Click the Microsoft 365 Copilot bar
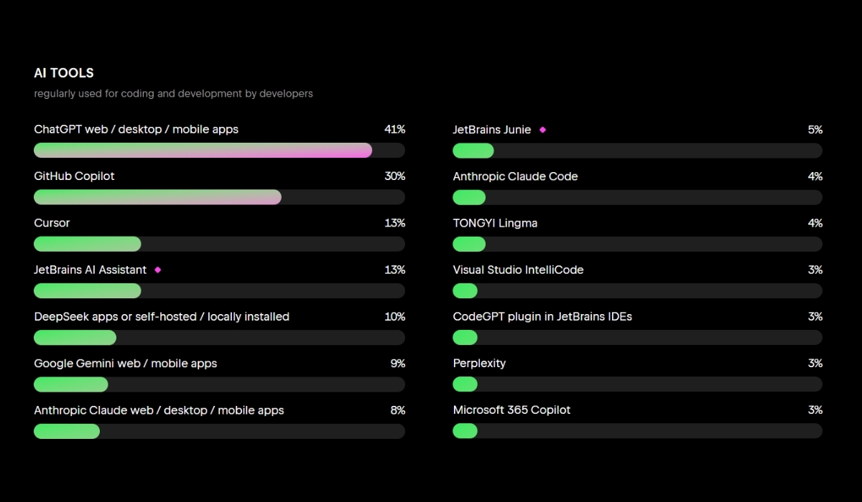This screenshot has width=862, height=502. (637, 431)
